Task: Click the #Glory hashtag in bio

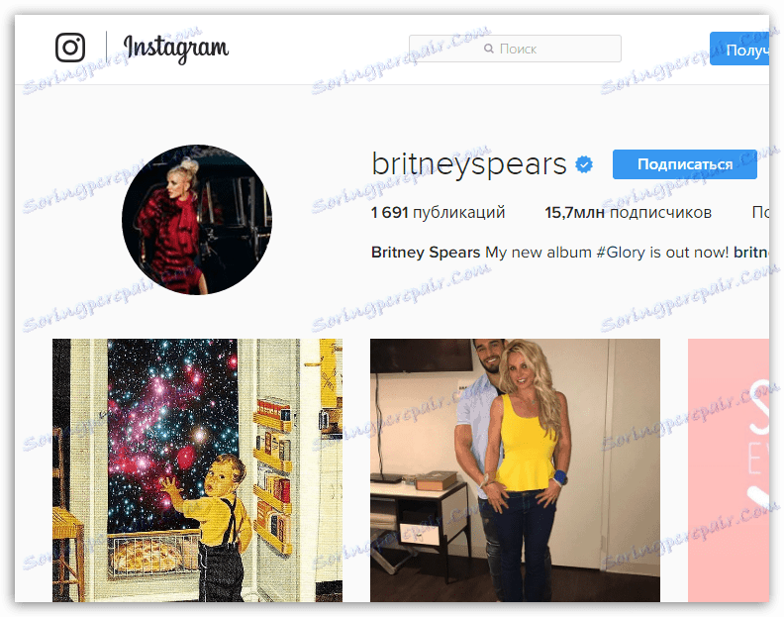Action: point(621,252)
